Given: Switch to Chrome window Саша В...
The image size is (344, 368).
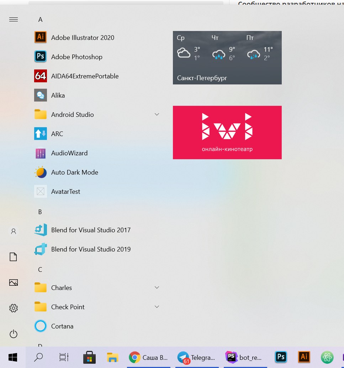Looking at the screenshot, I should pos(149,357).
